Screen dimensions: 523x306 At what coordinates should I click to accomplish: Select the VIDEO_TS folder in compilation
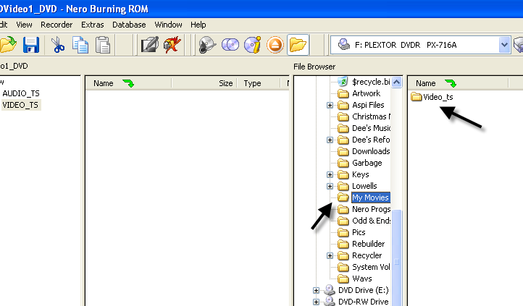[20, 105]
